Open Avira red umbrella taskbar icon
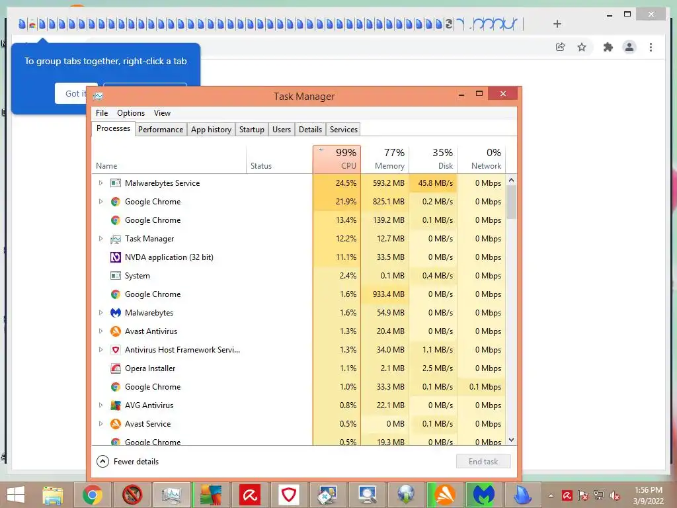677x508 pixels. tap(250, 495)
